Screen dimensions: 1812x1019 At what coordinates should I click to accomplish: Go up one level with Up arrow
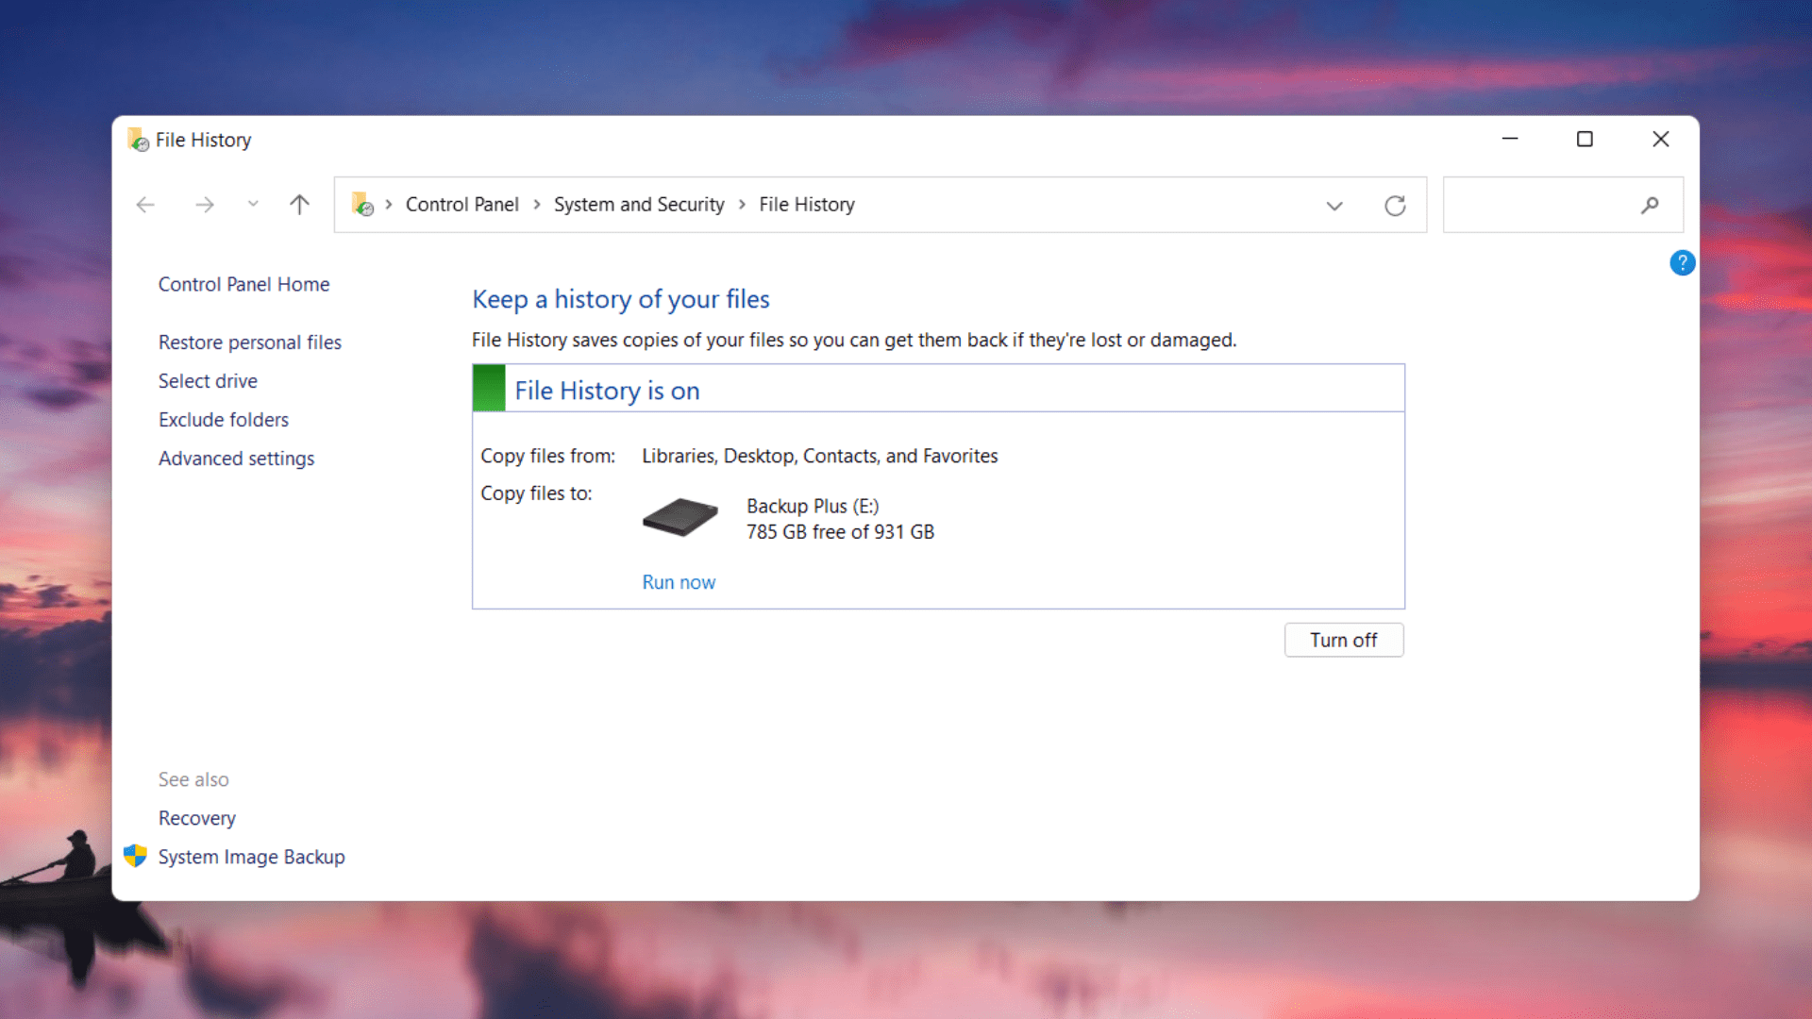coord(299,205)
